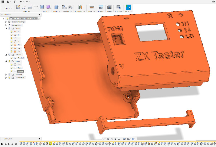Screen dimensions: 216x147
Task: Select the sketch Line/arc tool icon
Action: point(24,7)
